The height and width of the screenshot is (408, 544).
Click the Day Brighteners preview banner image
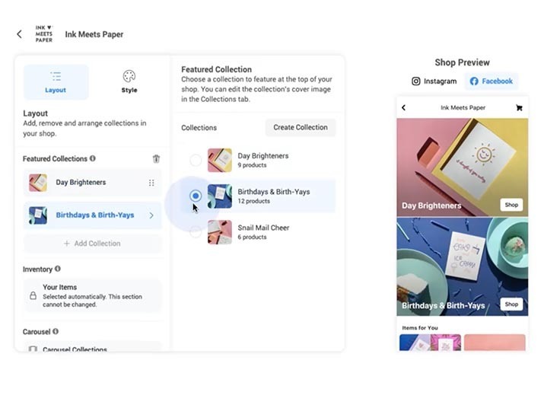click(463, 167)
